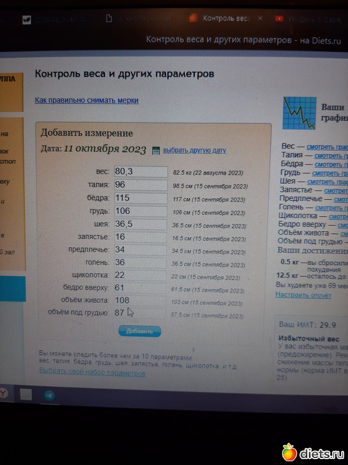
Task: Open 'Как правильно снимать мерки' link
Action: 86,100
